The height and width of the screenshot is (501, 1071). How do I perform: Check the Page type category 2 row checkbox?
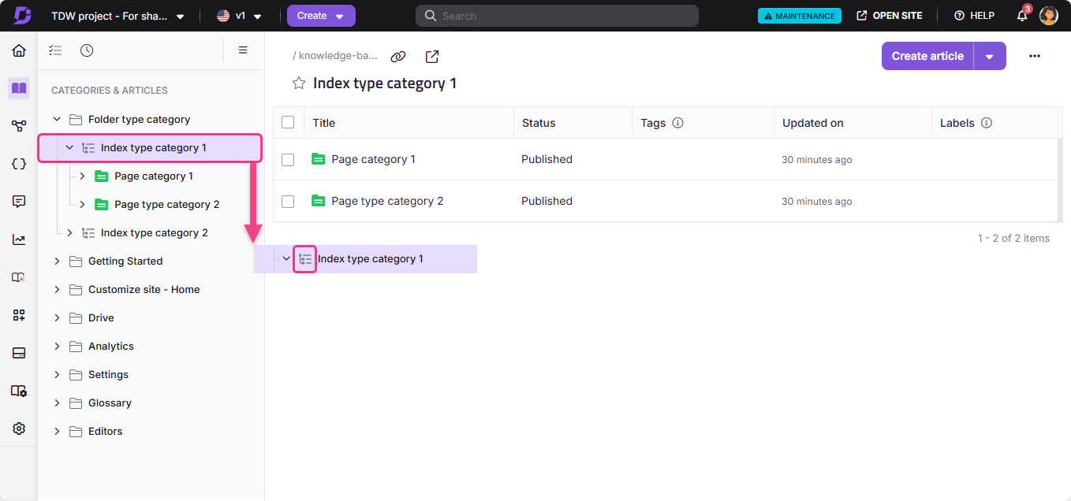pos(288,201)
